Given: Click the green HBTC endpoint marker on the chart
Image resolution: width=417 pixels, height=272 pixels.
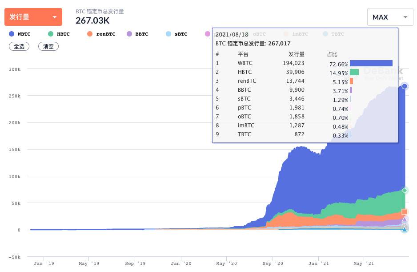Looking at the screenshot, I should [404, 190].
